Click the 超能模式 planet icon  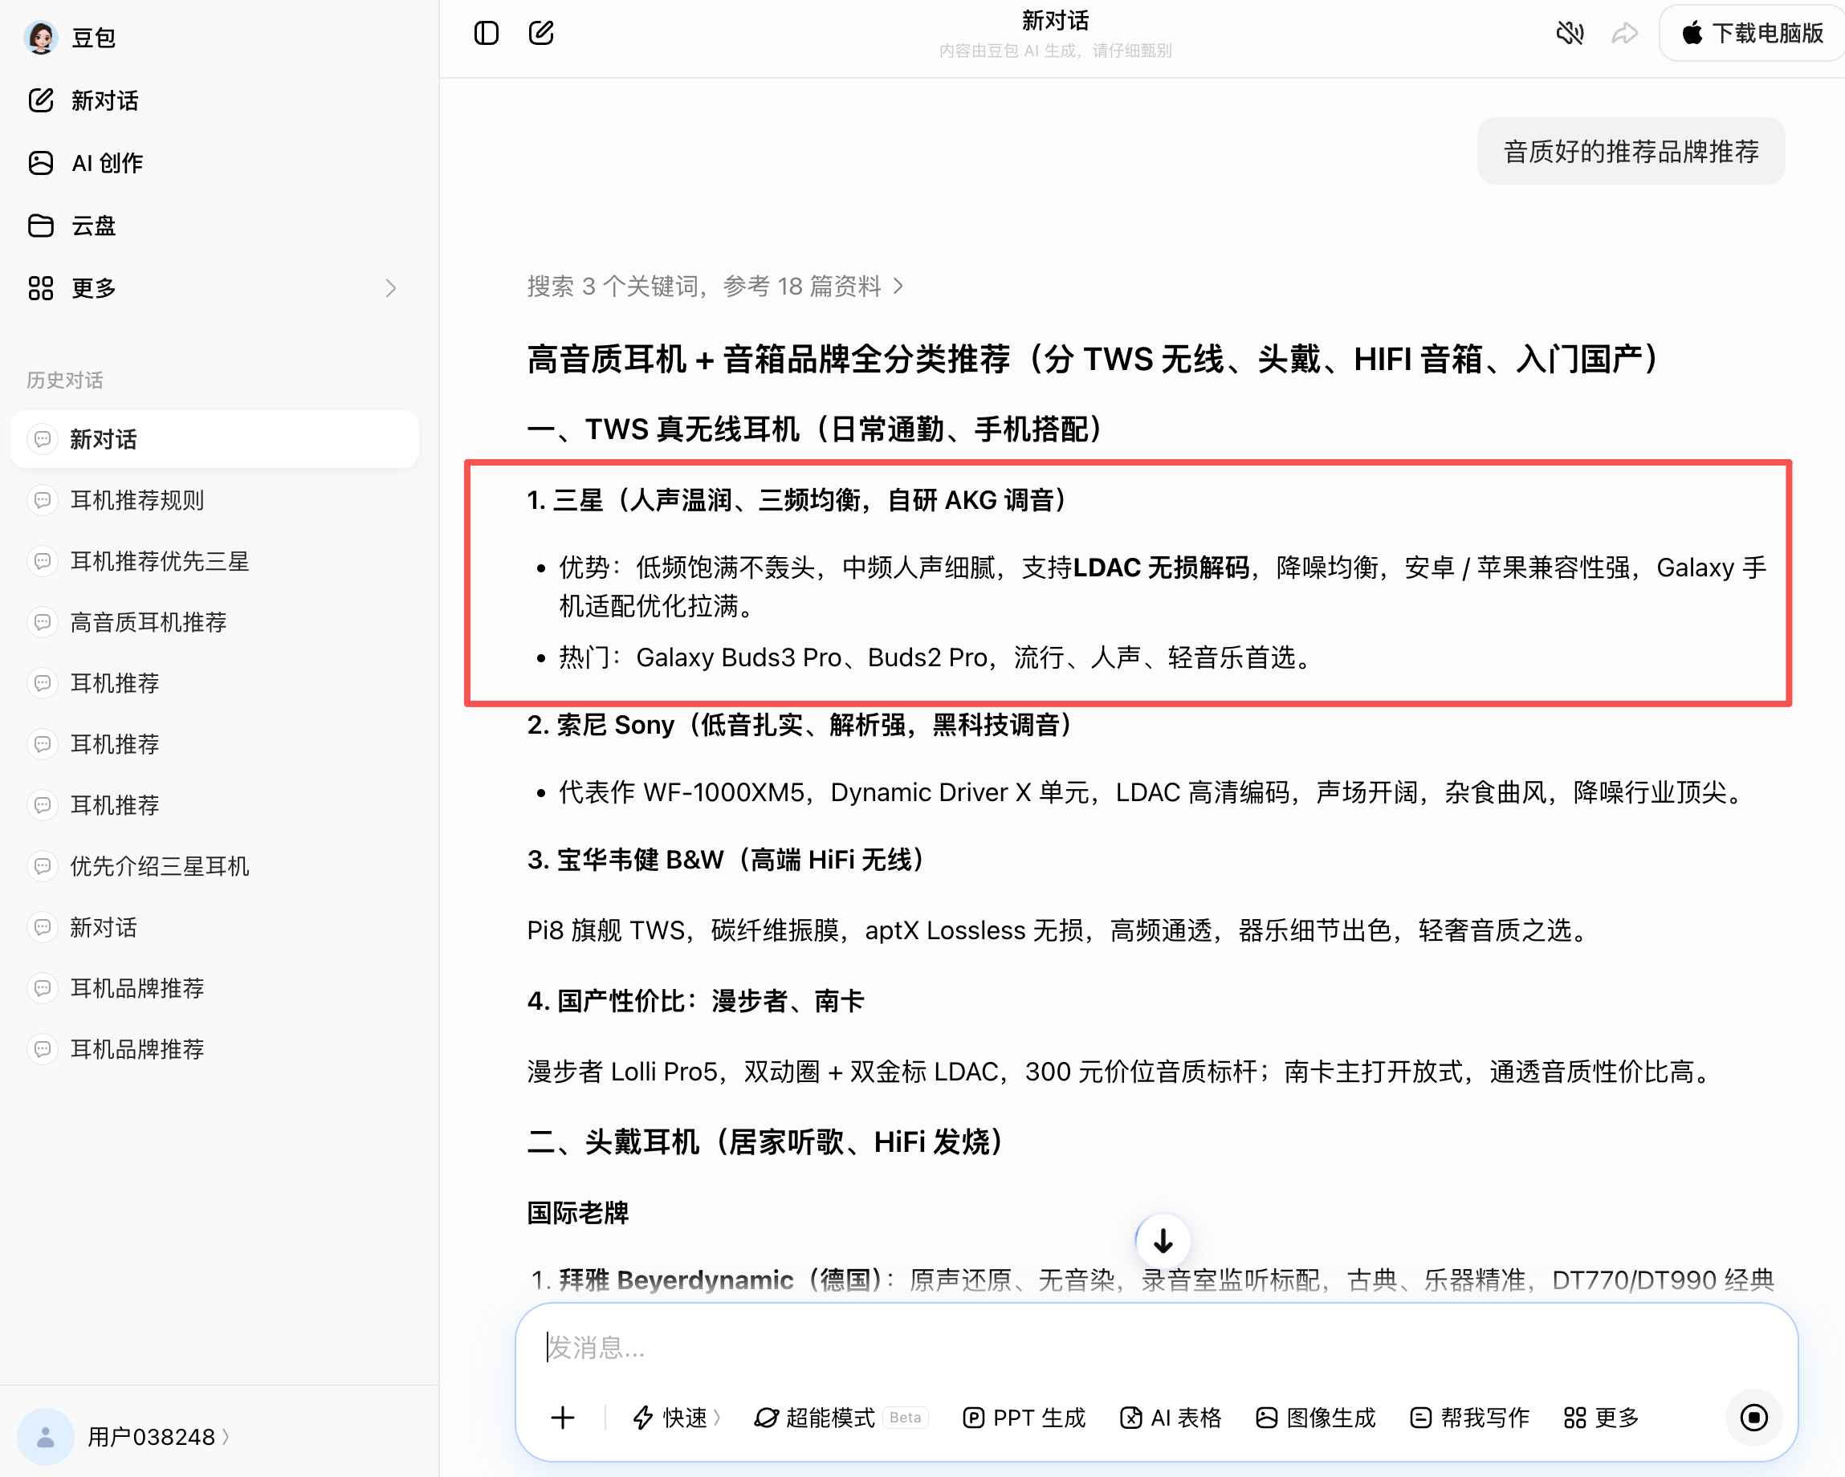[x=766, y=1418]
